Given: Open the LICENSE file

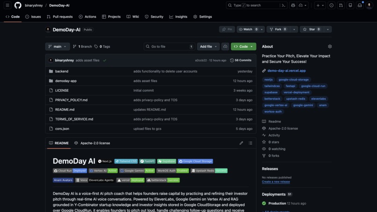Looking at the screenshot, I should (x=62, y=90).
